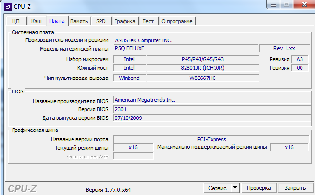Switch to the ЦП tab

click(x=16, y=21)
